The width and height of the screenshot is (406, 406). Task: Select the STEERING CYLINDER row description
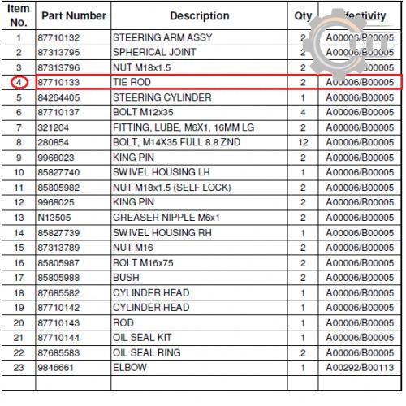click(162, 97)
